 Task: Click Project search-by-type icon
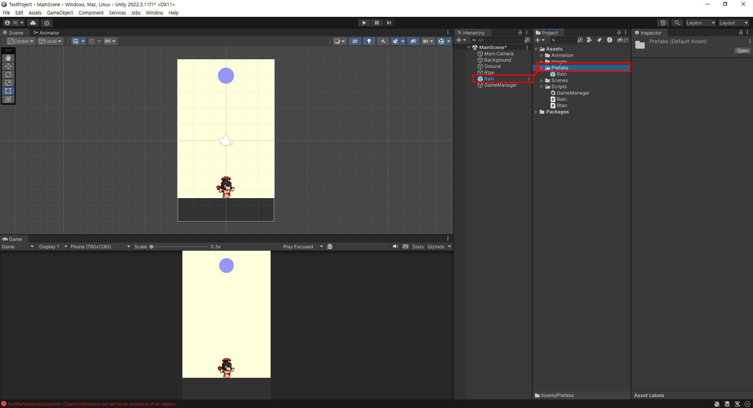(x=589, y=40)
